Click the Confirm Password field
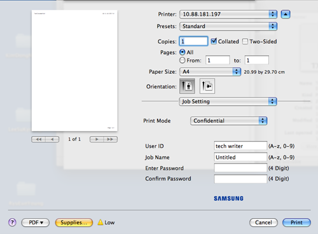 (x=240, y=179)
